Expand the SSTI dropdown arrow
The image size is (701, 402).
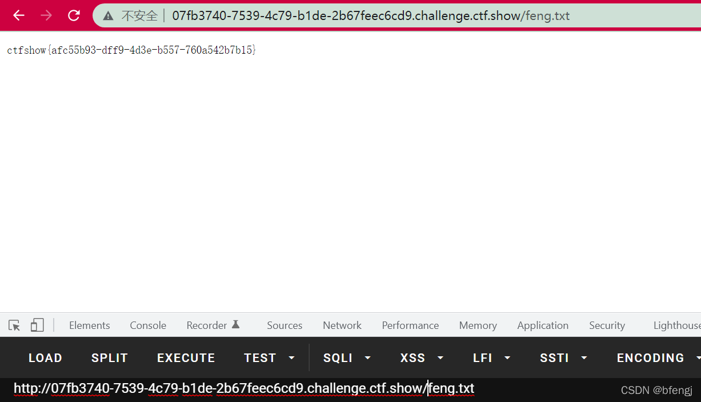point(584,358)
